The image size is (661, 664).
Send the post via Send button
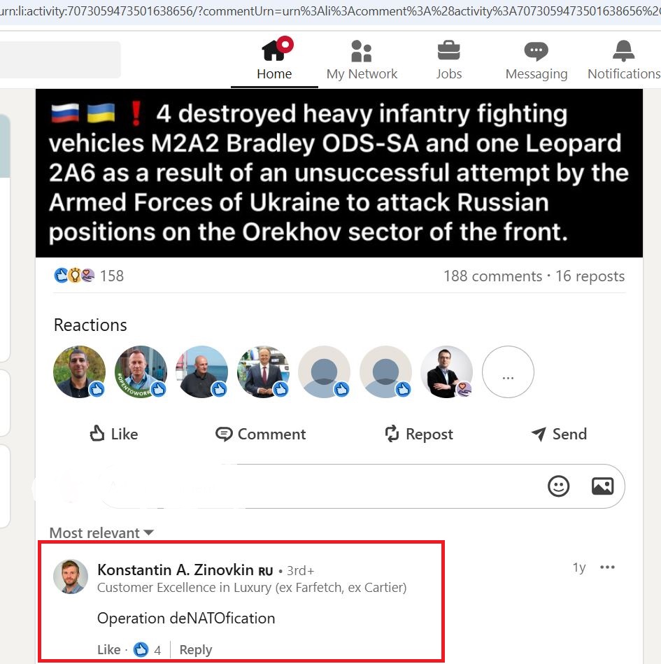point(559,434)
